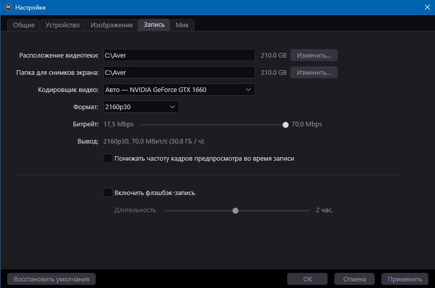
Task: Select the Запись tab
Action: pyautogui.click(x=154, y=25)
